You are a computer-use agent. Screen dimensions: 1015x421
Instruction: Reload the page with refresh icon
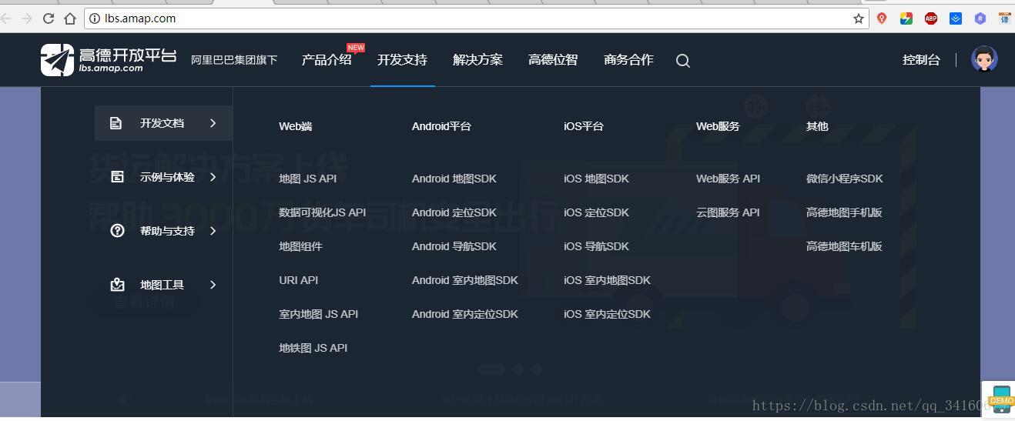click(x=49, y=18)
